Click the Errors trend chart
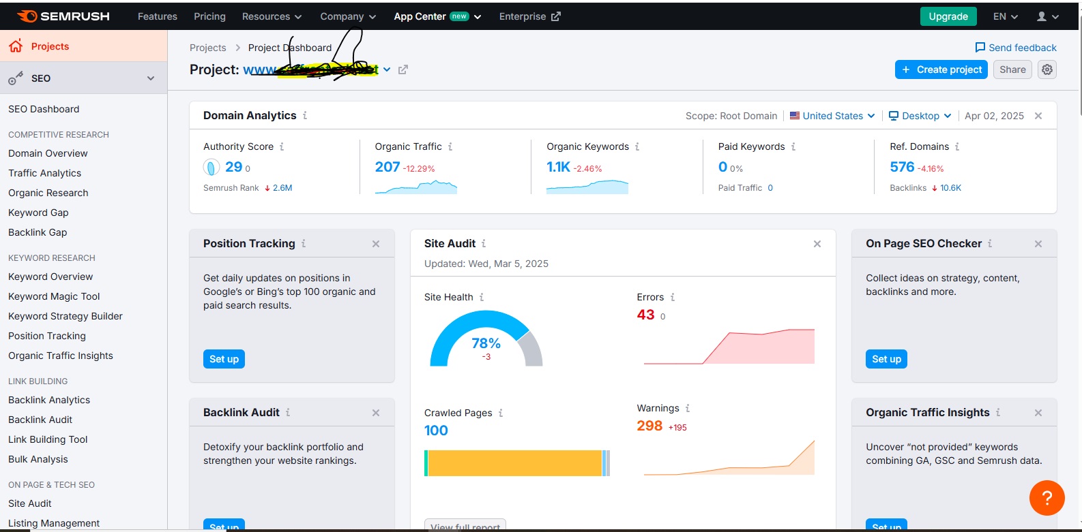The height and width of the screenshot is (532, 1082). (x=729, y=347)
